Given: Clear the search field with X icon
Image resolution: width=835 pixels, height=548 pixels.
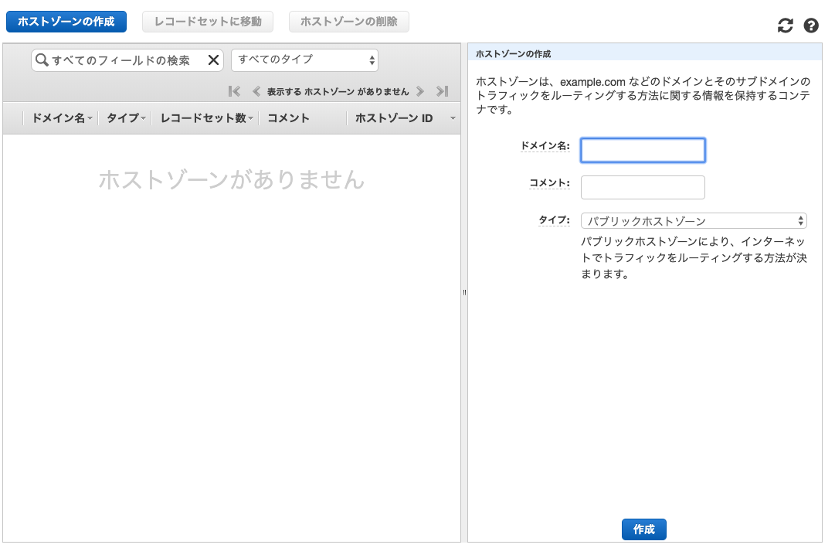Looking at the screenshot, I should tap(214, 60).
